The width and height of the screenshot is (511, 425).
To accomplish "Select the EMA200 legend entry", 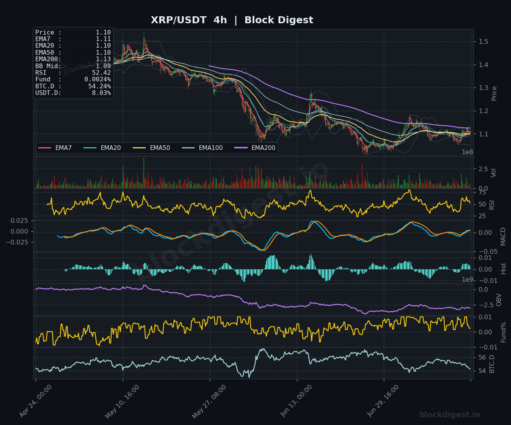I will [x=255, y=148].
